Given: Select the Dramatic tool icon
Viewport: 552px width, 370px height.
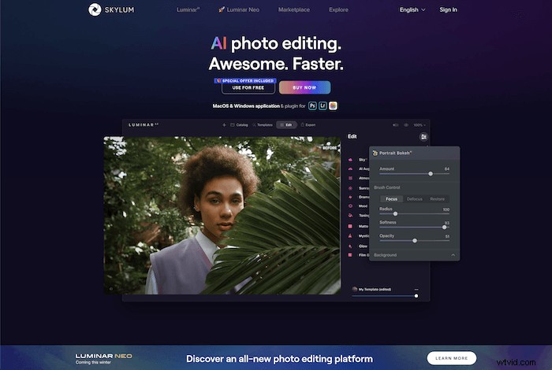Looking at the screenshot, I should pyautogui.click(x=350, y=197).
